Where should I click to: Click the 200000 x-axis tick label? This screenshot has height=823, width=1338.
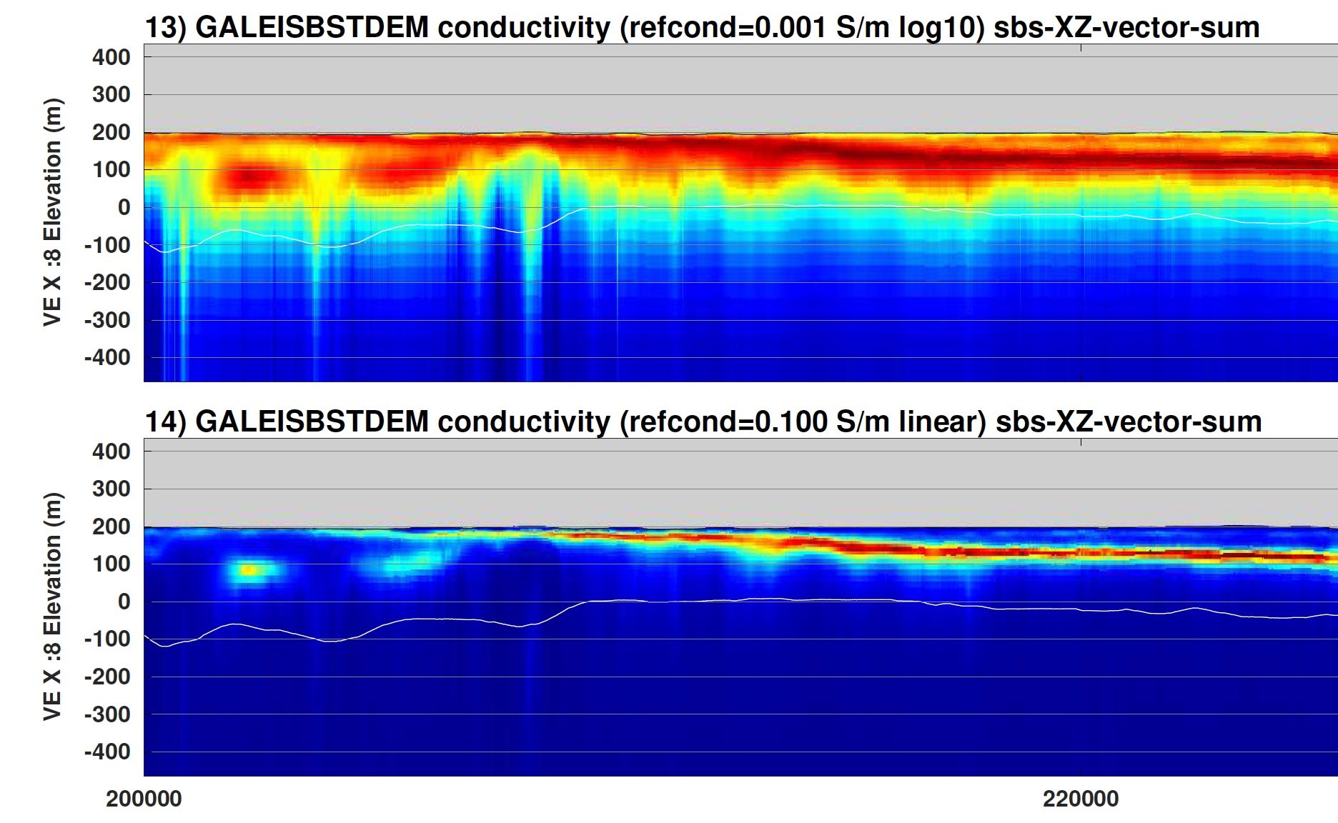coord(144,799)
